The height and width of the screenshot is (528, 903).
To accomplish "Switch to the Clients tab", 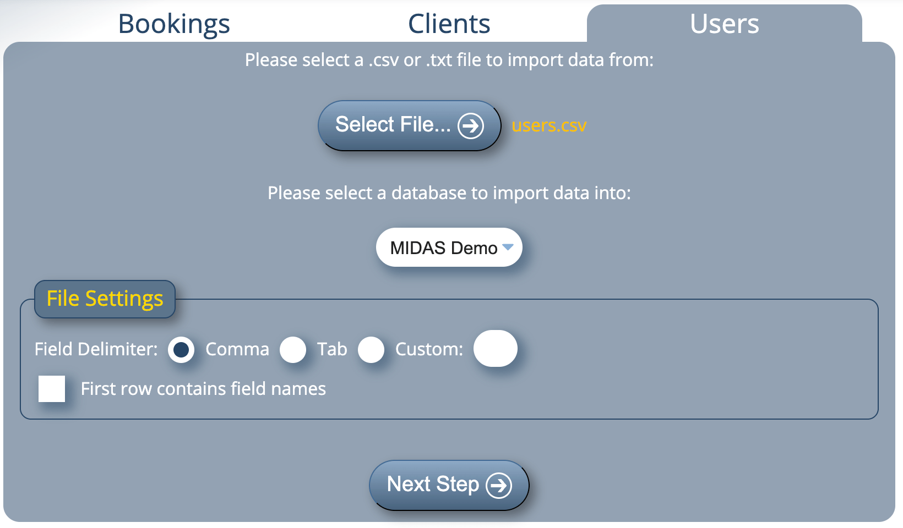I will tap(449, 24).
